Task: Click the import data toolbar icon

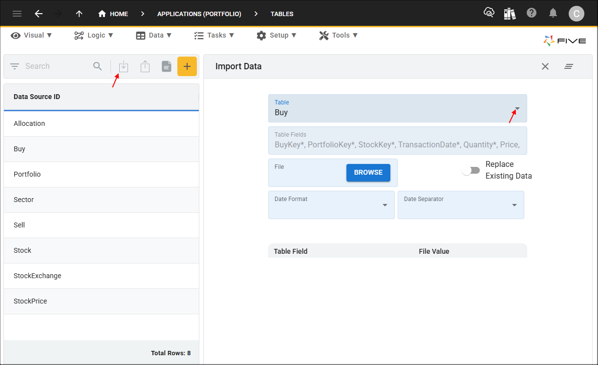Action: 124,67
